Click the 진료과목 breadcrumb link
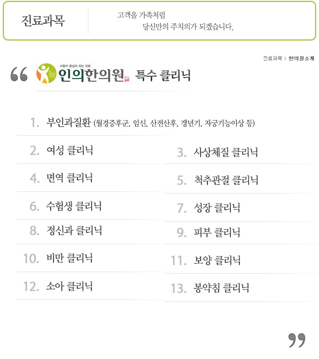This screenshot has height=359, width=319. [272, 58]
